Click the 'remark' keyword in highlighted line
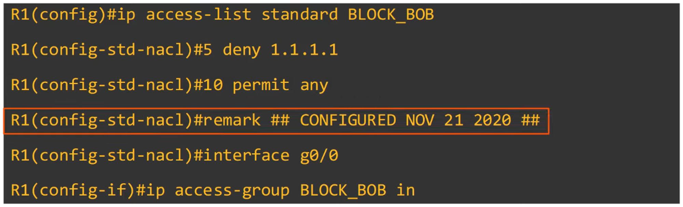Image resolution: width=683 pixels, height=207 pixels. [232, 120]
